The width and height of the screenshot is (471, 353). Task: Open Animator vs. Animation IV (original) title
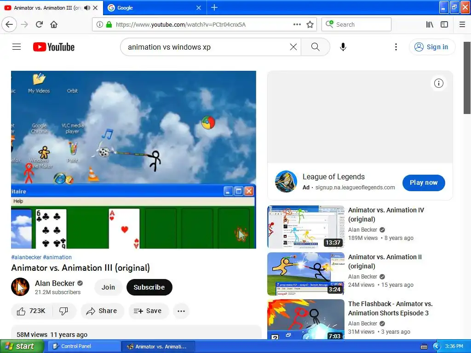[x=386, y=215]
